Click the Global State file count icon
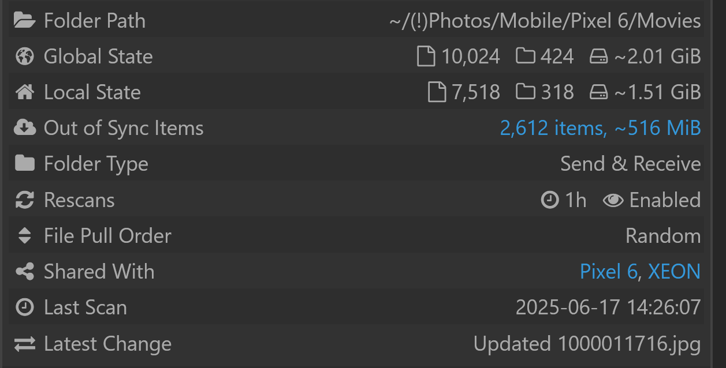This screenshot has height=368, width=726. point(426,57)
